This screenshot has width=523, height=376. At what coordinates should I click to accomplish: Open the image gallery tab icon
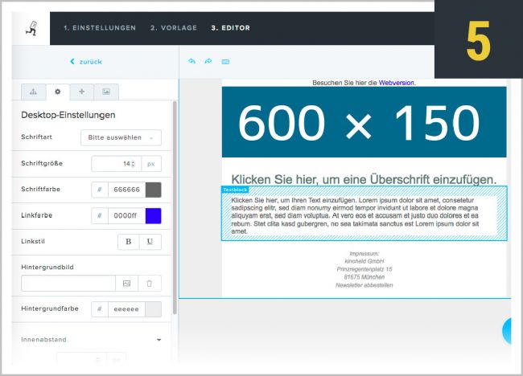106,91
